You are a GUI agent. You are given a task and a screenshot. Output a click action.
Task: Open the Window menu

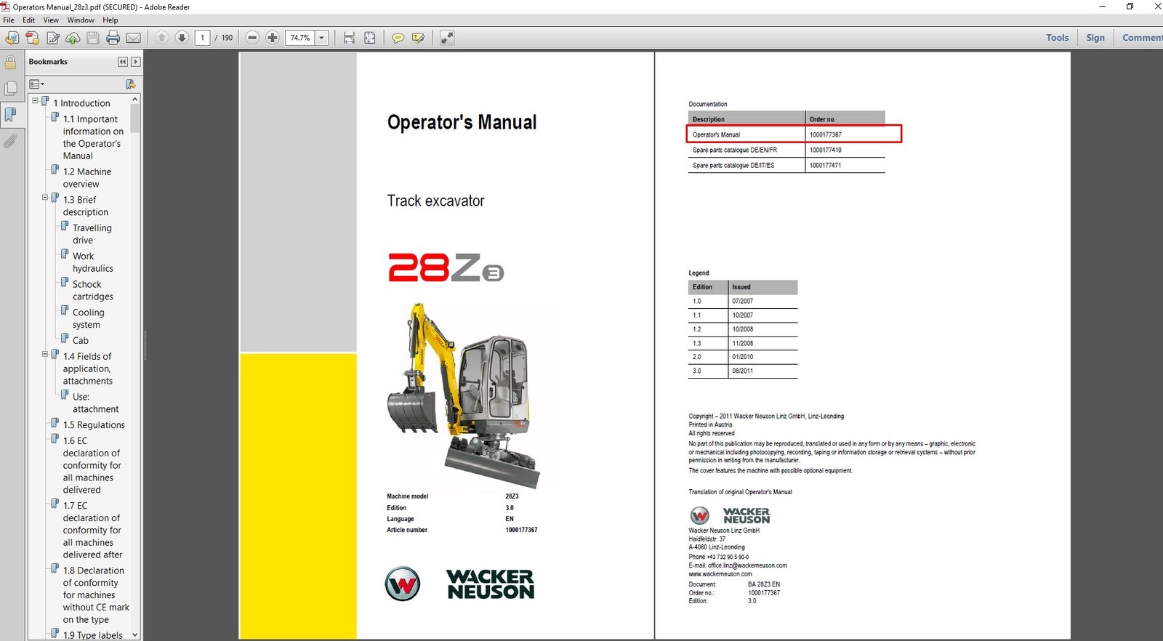point(81,20)
